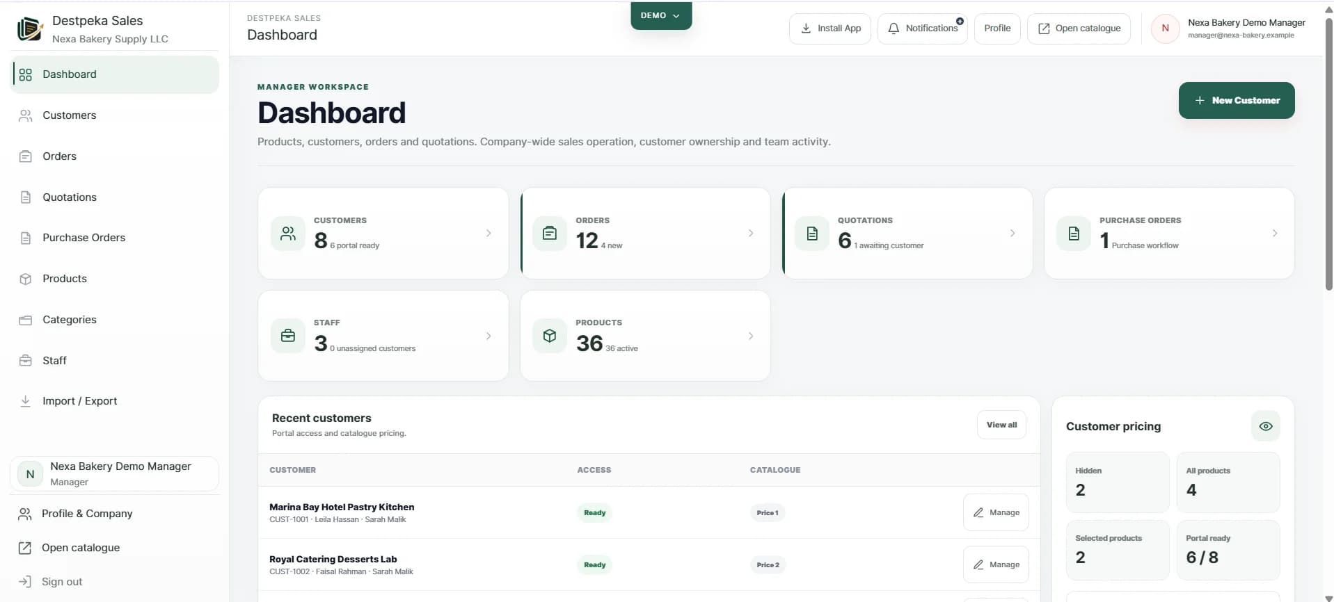The height and width of the screenshot is (602, 1334).
Task: Expand the DEMO dropdown
Action: pos(661,15)
